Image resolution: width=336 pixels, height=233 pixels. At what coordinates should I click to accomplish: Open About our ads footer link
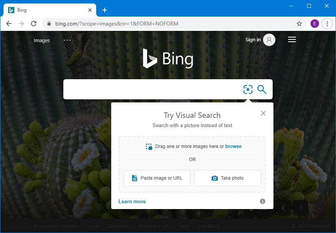click(154, 226)
